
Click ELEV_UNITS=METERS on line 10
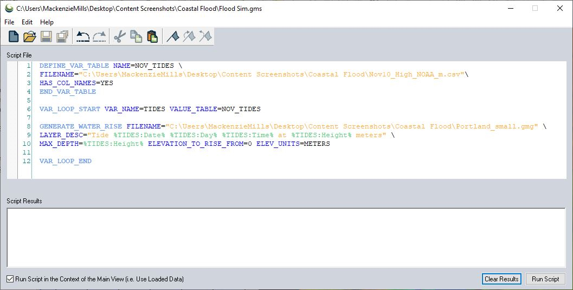pos(293,144)
